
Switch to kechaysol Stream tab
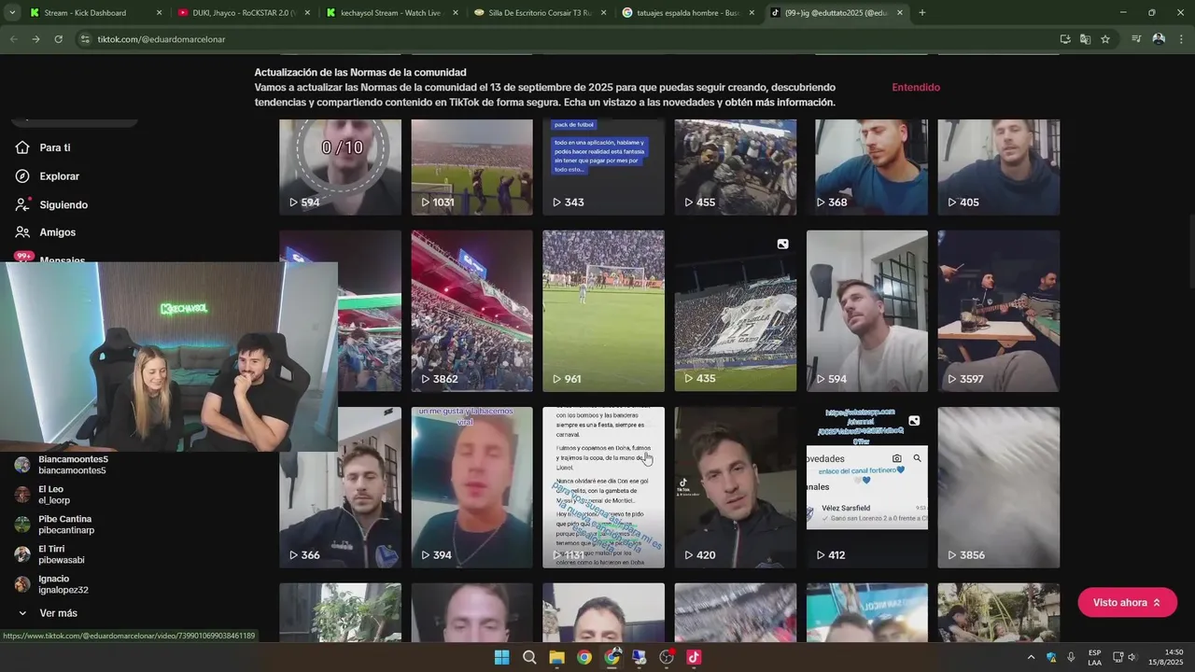coord(392,13)
